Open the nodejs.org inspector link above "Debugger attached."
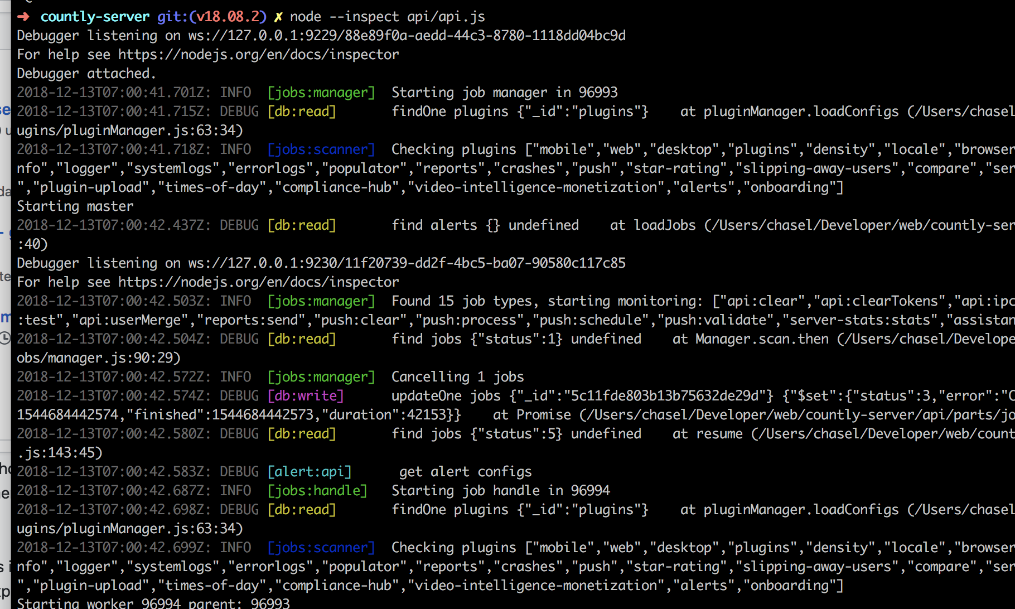The width and height of the screenshot is (1015, 609). [259, 55]
